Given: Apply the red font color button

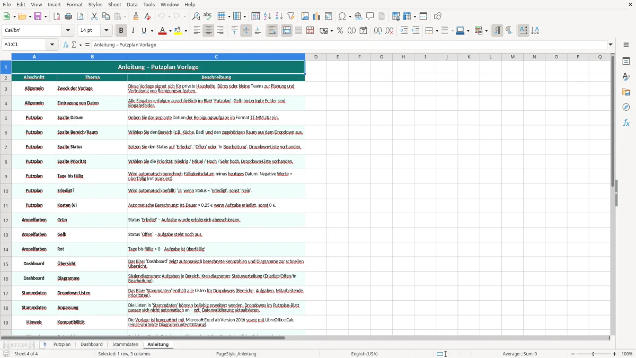Looking at the screenshot, I should pyautogui.click(x=162, y=31).
